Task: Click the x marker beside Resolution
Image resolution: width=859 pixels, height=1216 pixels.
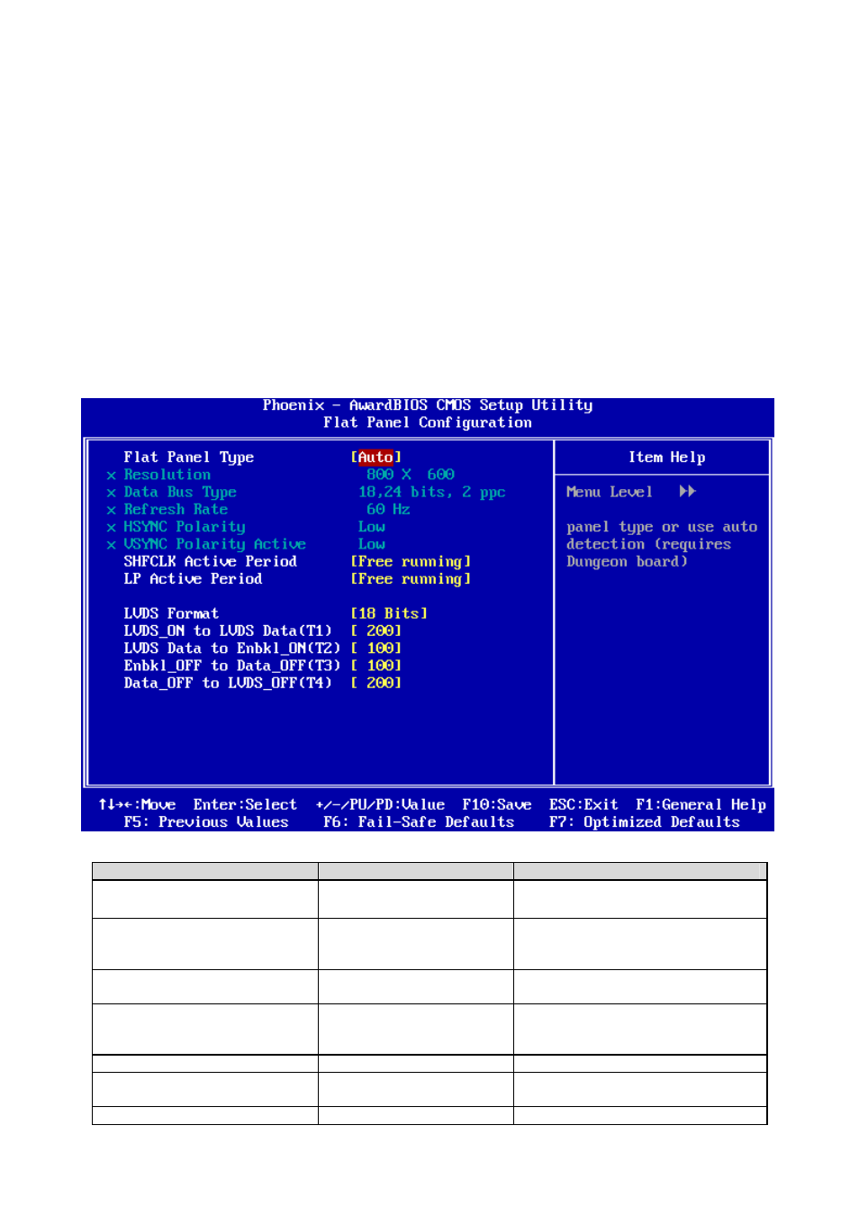Action: 112,476
